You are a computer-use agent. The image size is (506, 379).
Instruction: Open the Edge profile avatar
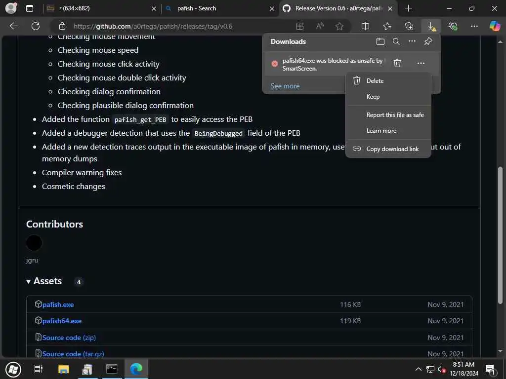point(11,8)
